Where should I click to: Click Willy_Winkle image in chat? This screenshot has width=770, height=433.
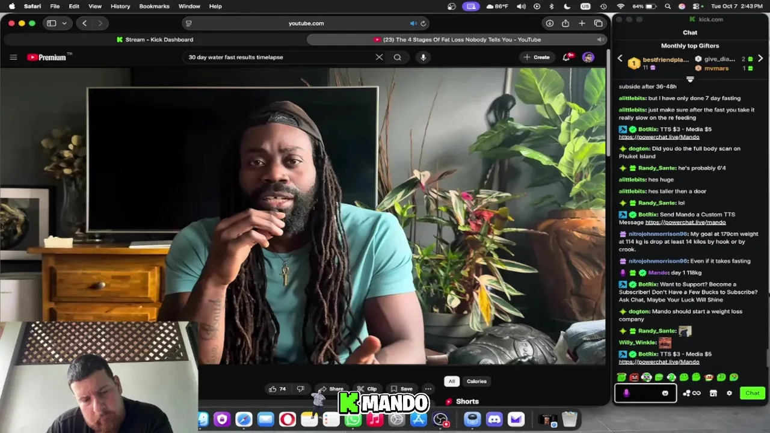click(x=665, y=342)
